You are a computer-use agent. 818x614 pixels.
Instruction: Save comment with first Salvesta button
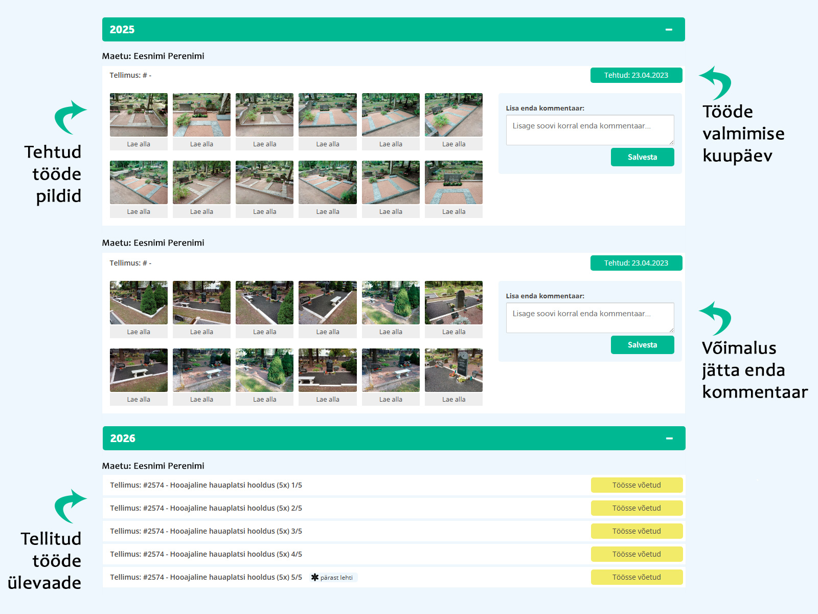642,157
